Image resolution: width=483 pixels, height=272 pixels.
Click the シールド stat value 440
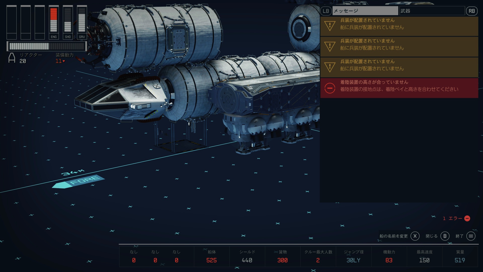click(247, 260)
